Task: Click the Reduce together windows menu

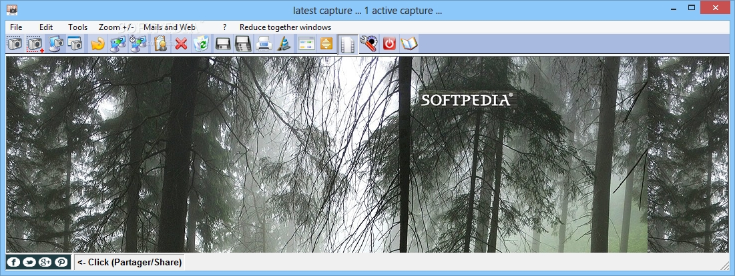Action: click(286, 27)
